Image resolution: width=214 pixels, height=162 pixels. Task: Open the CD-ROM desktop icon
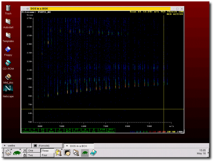point(8,63)
